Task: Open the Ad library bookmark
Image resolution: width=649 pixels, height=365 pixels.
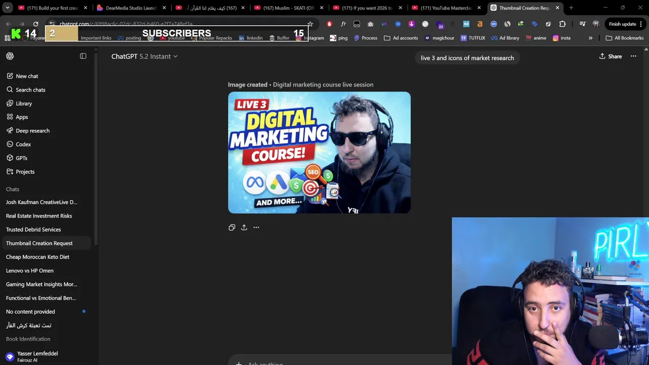Action: pyautogui.click(x=505, y=38)
